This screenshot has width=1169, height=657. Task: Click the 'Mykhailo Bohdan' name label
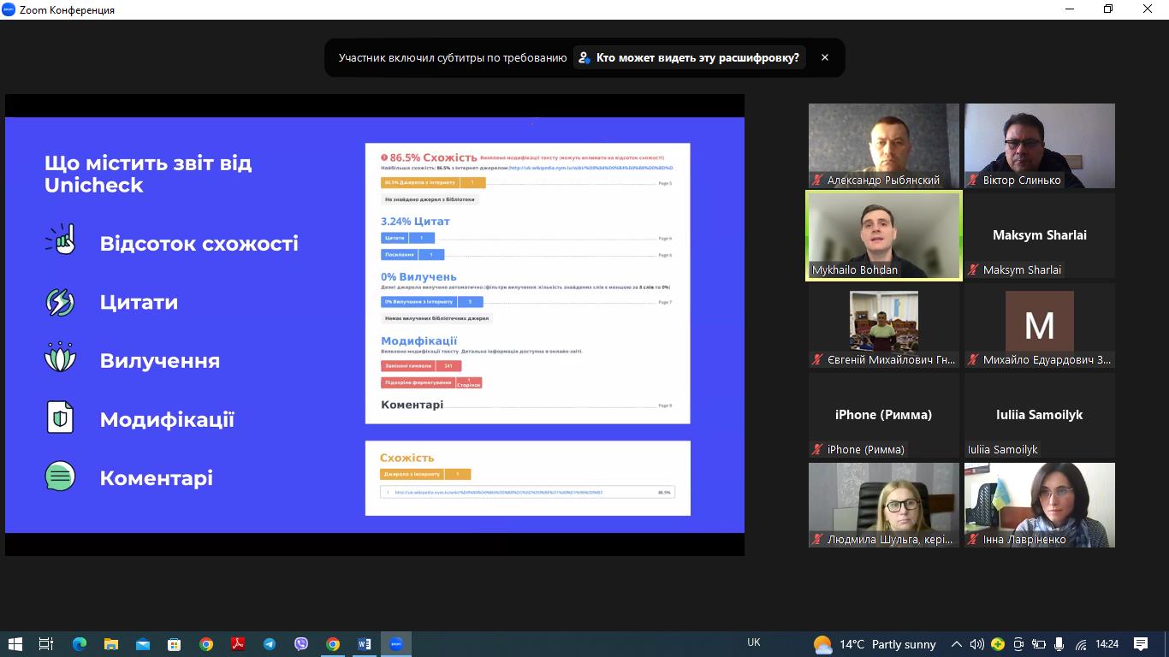[855, 269]
